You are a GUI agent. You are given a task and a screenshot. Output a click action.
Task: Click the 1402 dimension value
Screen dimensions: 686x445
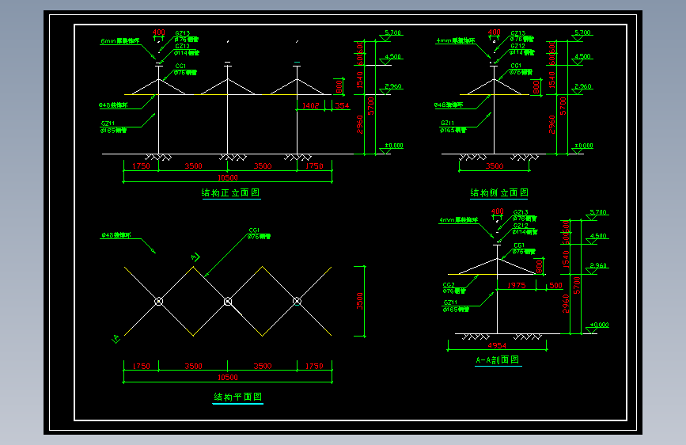(311, 105)
